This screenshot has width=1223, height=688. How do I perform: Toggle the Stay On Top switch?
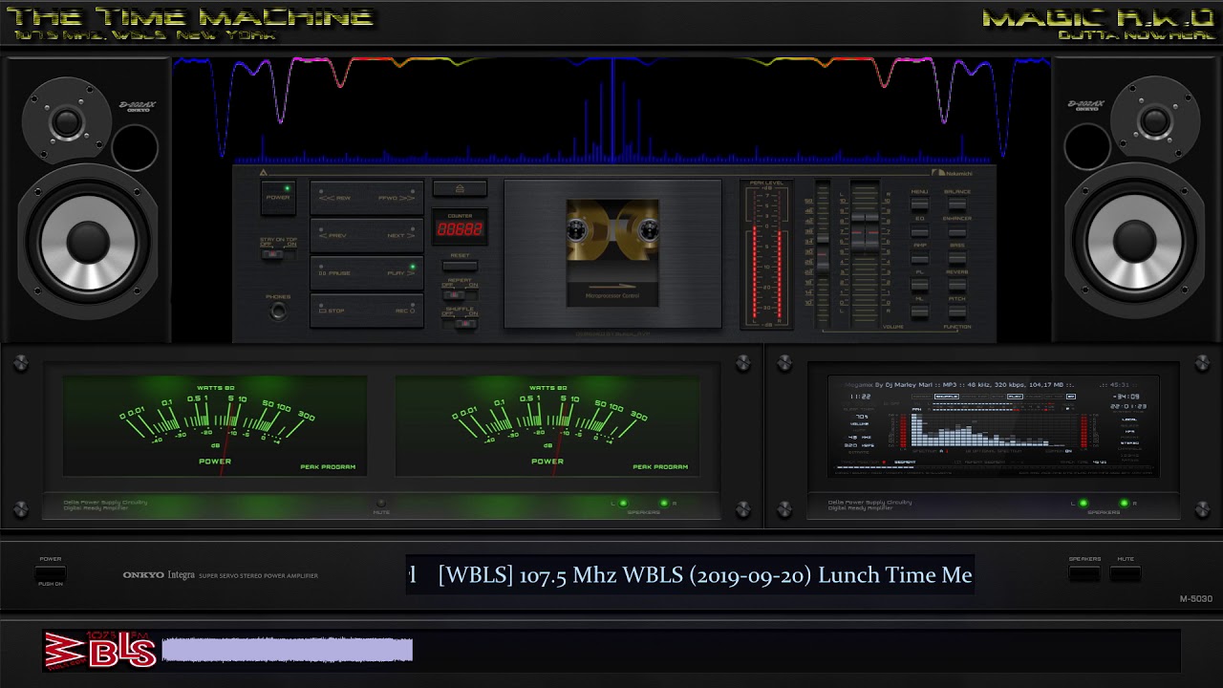278,254
